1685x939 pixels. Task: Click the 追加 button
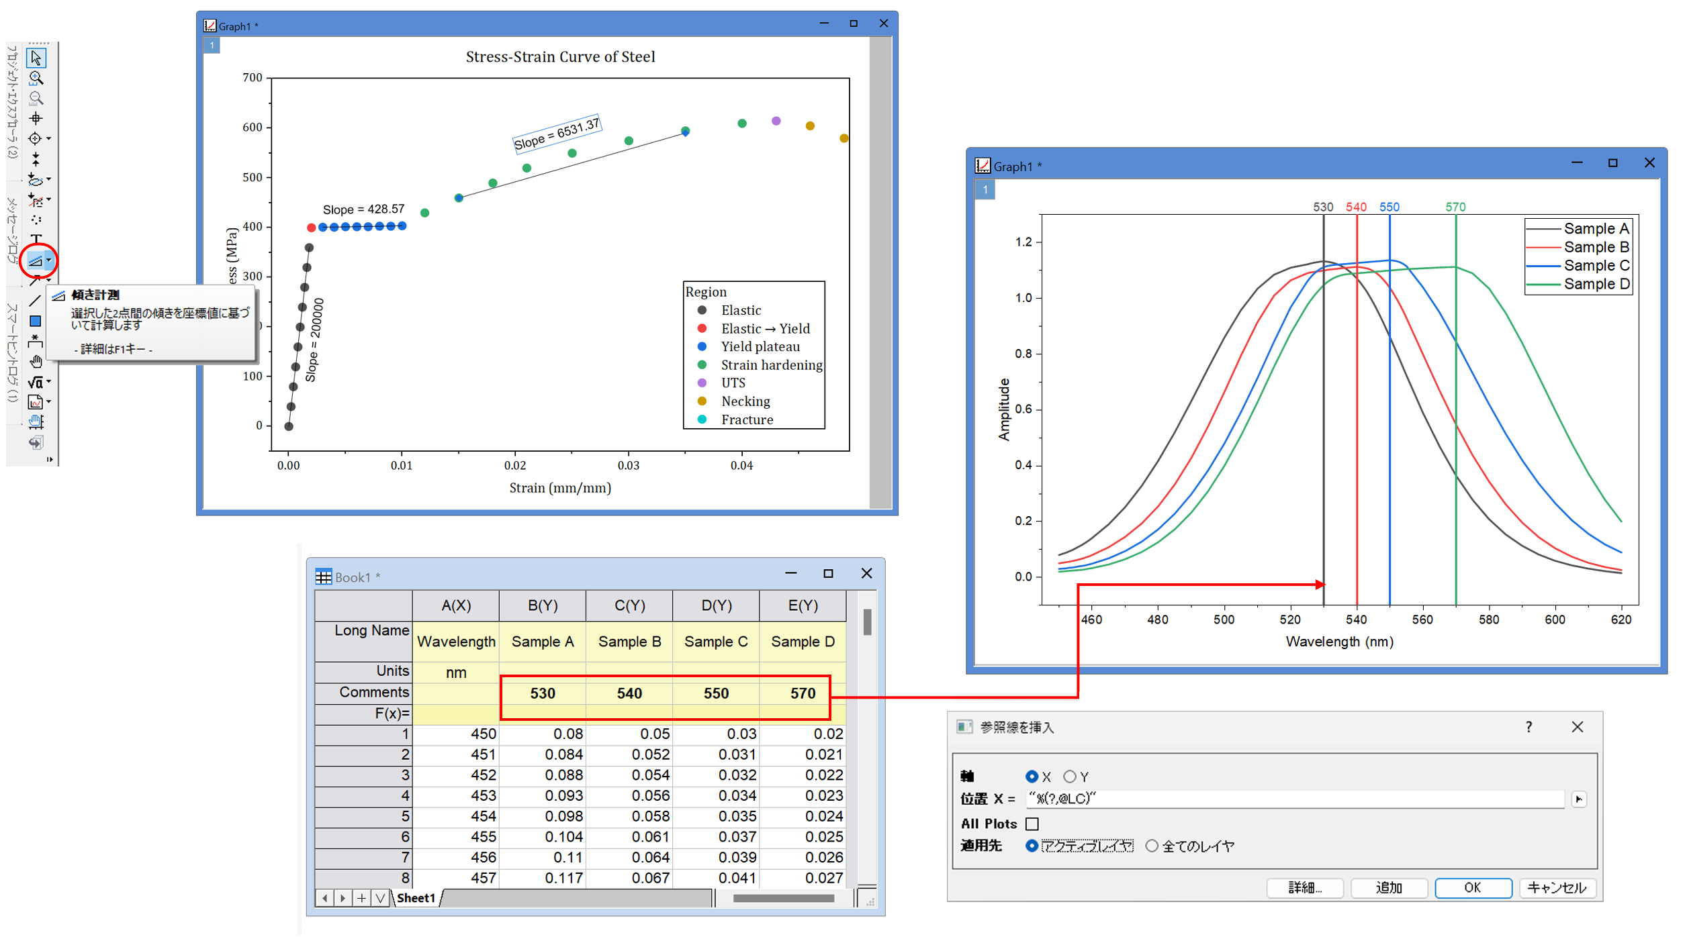tap(1389, 887)
